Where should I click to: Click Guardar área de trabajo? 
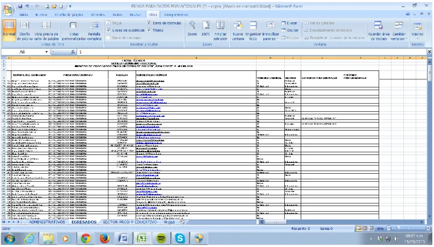click(x=378, y=31)
